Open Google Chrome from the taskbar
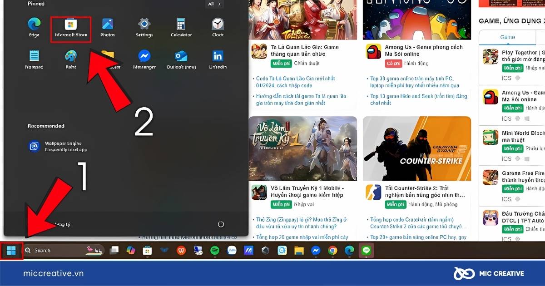 click(x=332, y=251)
